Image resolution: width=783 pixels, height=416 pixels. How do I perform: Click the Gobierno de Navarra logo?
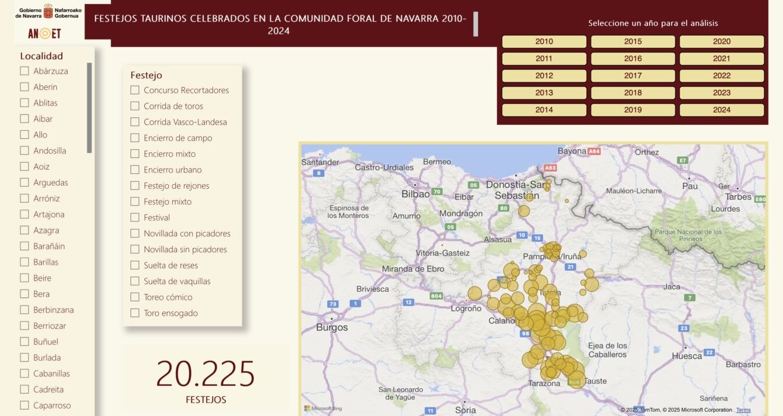(x=48, y=12)
